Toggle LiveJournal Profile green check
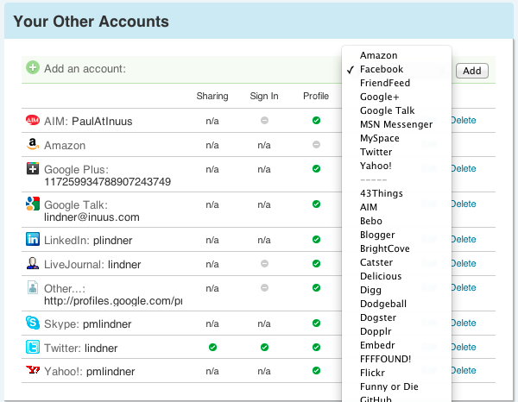Screen dimensions: 518x402 tap(316, 263)
